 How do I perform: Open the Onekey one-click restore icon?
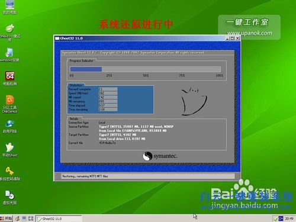point(10,32)
